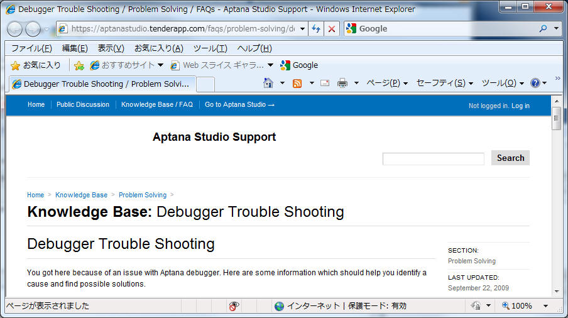Click the search magnifier icon in Google box

tap(543, 29)
